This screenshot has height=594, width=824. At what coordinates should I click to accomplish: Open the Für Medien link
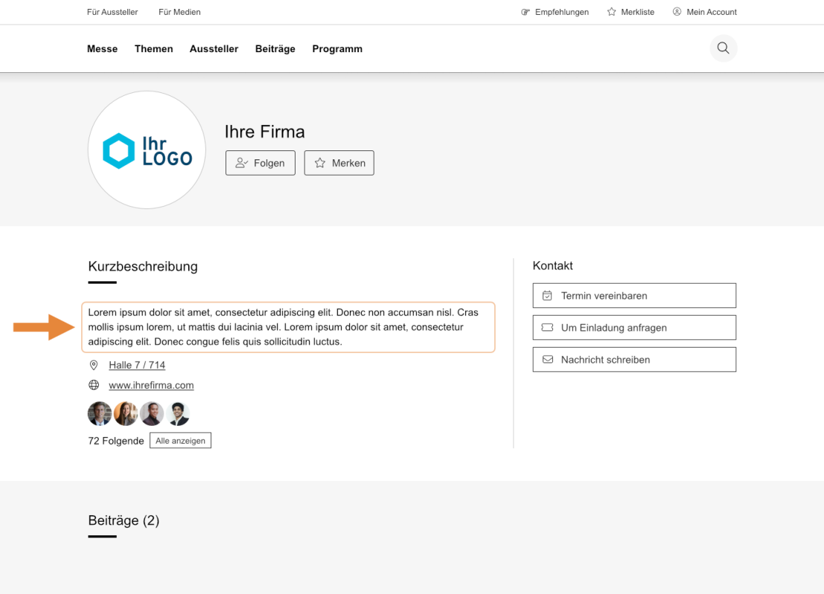coord(179,11)
